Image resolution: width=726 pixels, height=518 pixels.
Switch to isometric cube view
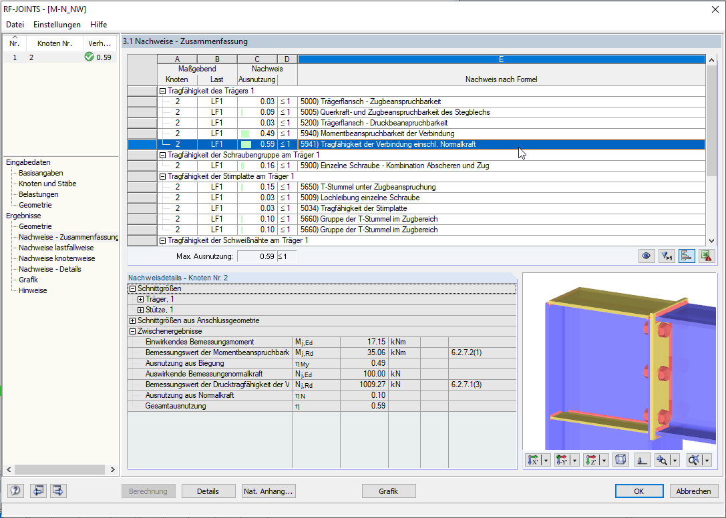point(620,460)
